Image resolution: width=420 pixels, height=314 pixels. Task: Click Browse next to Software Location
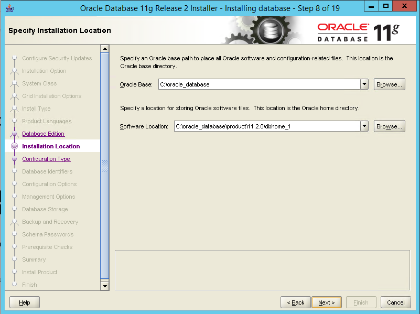coord(389,126)
